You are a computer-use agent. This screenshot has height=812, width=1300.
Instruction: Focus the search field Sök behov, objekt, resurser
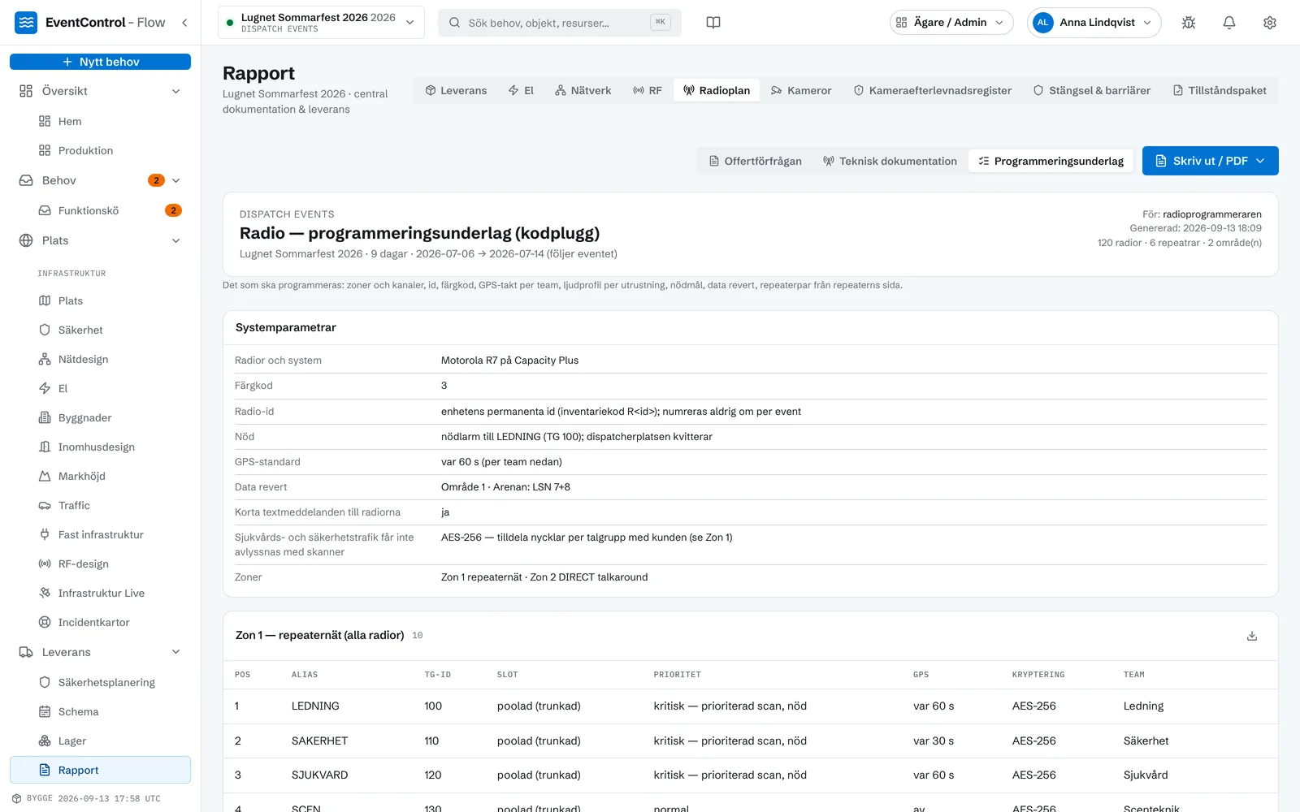tap(559, 23)
